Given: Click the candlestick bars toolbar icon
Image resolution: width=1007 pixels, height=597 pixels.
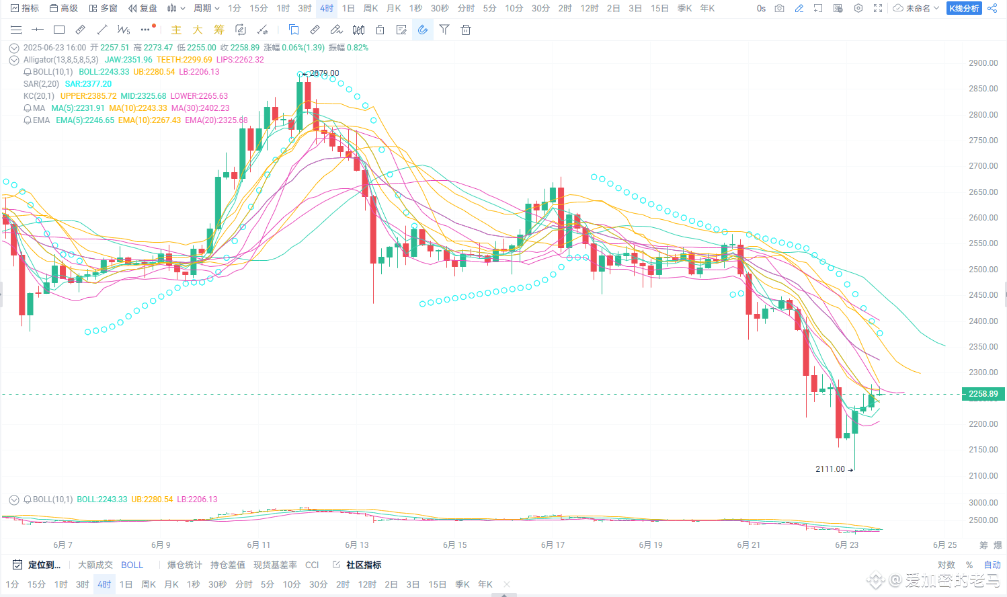Looking at the screenshot, I should (x=358, y=30).
